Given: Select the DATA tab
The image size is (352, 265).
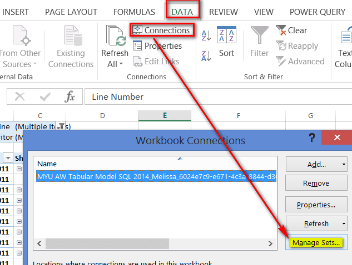Looking at the screenshot, I should click(x=182, y=12).
